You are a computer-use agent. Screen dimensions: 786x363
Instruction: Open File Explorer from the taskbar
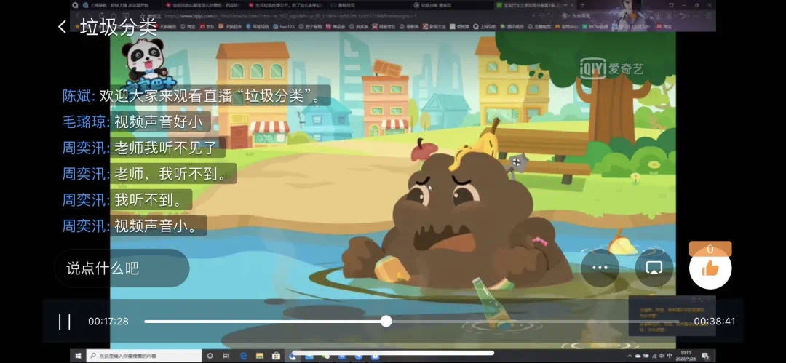[261, 356]
